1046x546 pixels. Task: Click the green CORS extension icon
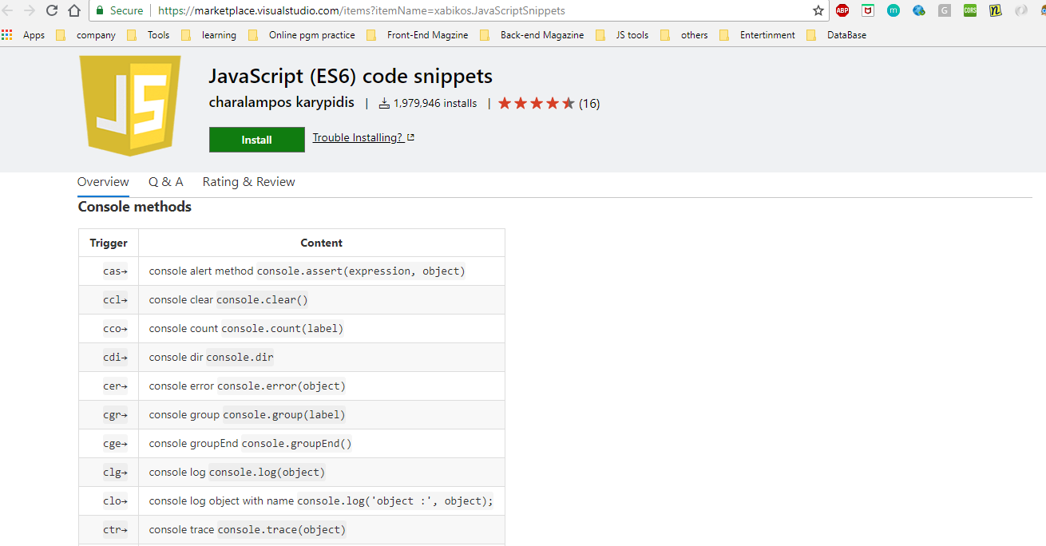(970, 10)
